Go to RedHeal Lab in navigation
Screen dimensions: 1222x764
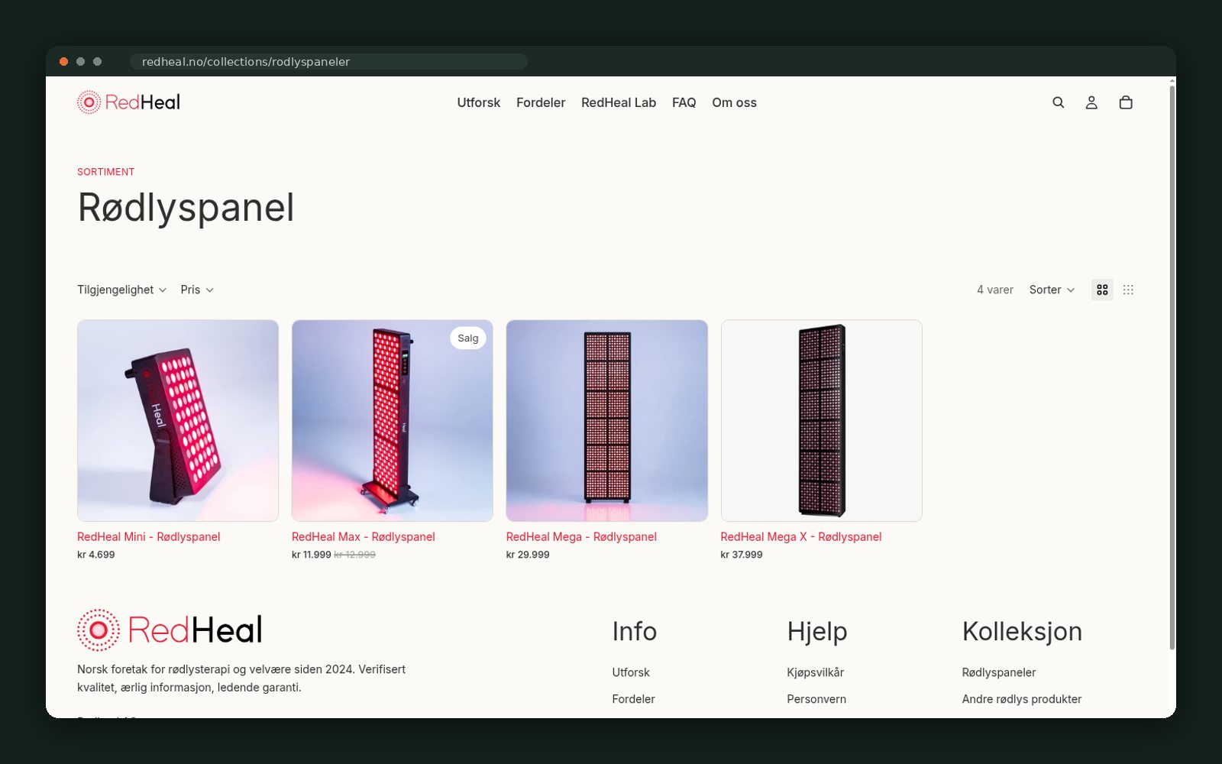pos(619,102)
